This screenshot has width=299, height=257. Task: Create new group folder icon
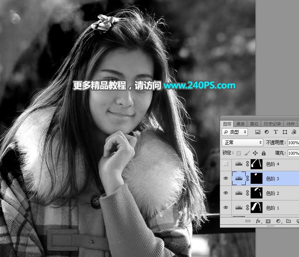pyautogui.click(x=288, y=221)
